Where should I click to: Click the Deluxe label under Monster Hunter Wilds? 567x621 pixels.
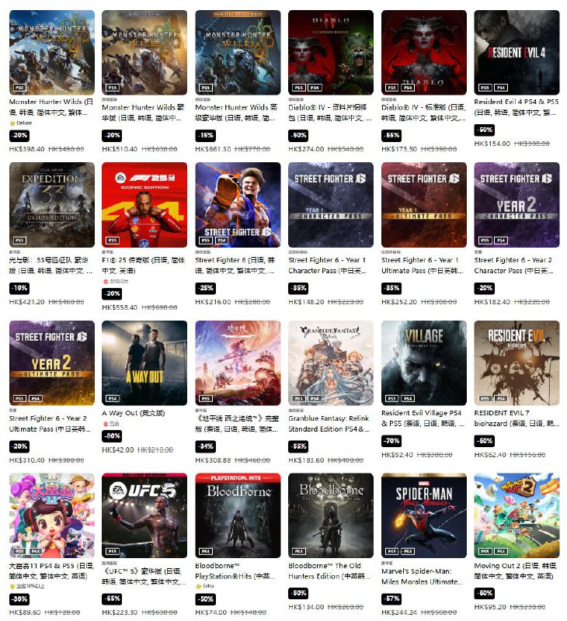[21, 123]
